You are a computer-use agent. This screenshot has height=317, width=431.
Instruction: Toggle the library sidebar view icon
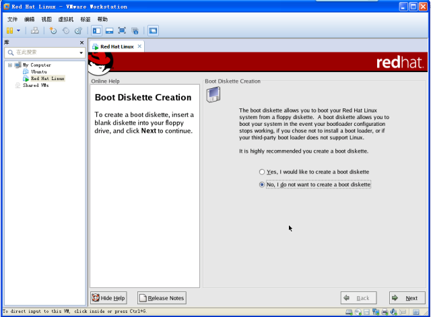pos(96,30)
